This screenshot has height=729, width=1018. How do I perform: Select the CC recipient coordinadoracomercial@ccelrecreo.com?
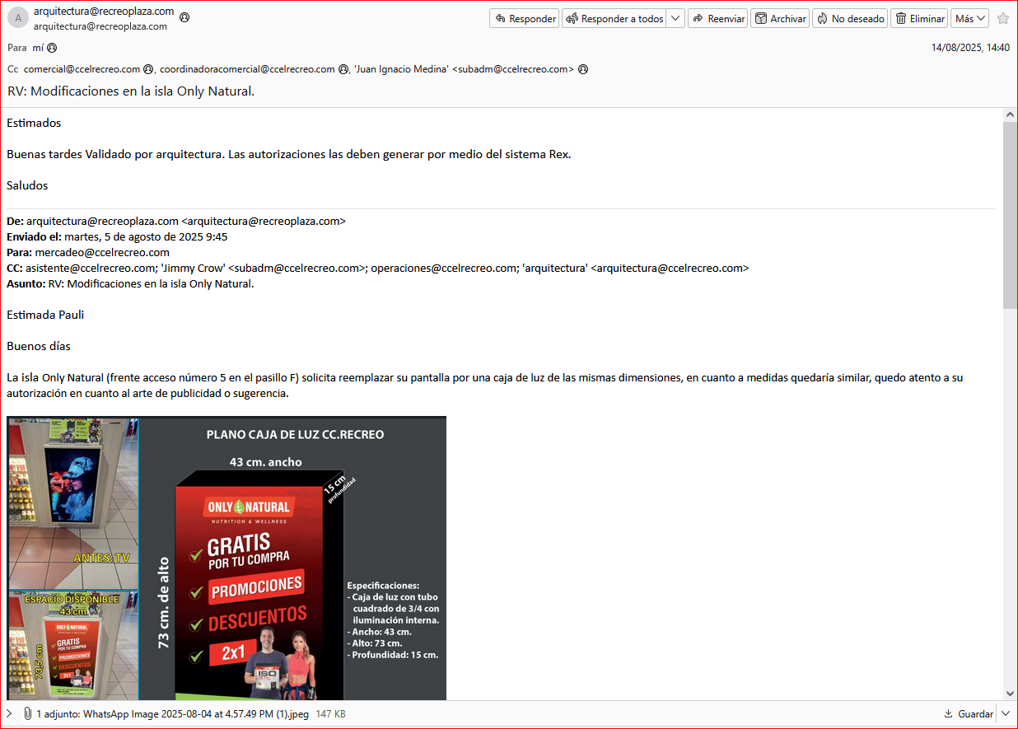click(x=247, y=69)
